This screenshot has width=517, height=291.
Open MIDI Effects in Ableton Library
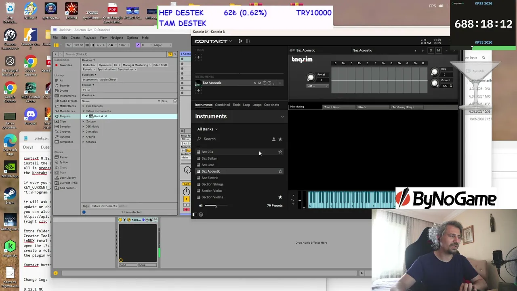(x=67, y=106)
